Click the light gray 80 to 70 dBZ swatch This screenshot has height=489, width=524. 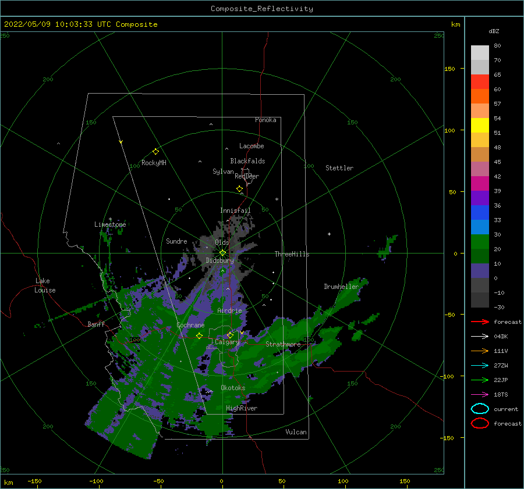coord(480,53)
